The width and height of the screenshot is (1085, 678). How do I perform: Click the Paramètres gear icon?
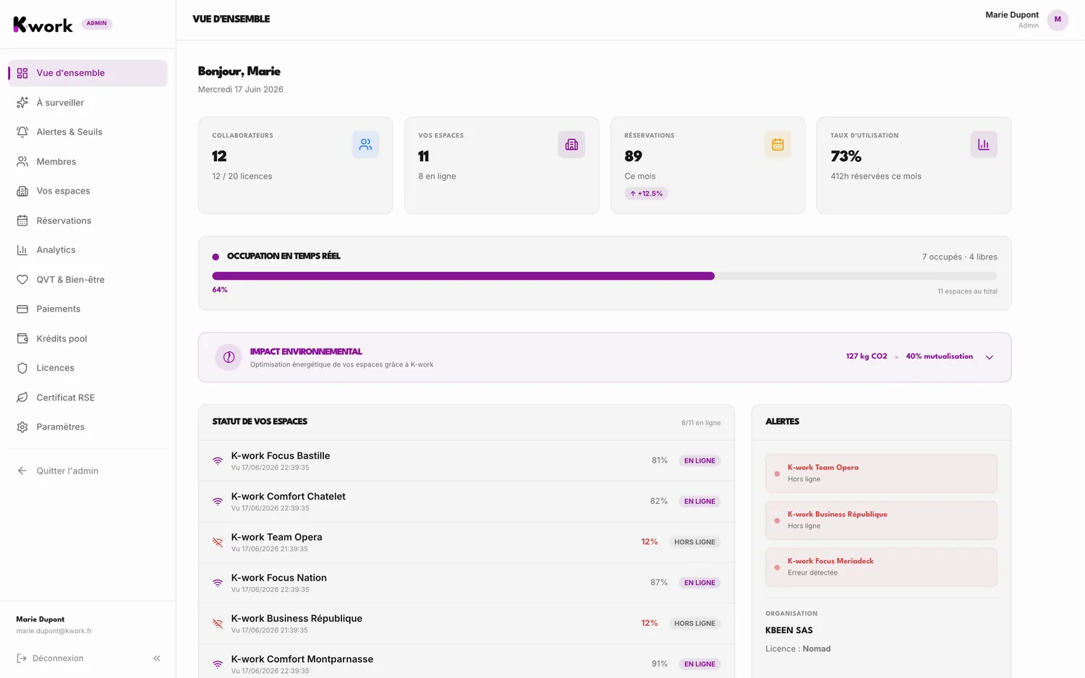(22, 427)
